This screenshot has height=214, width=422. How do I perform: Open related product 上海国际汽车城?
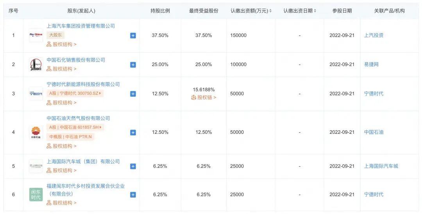click(381, 166)
